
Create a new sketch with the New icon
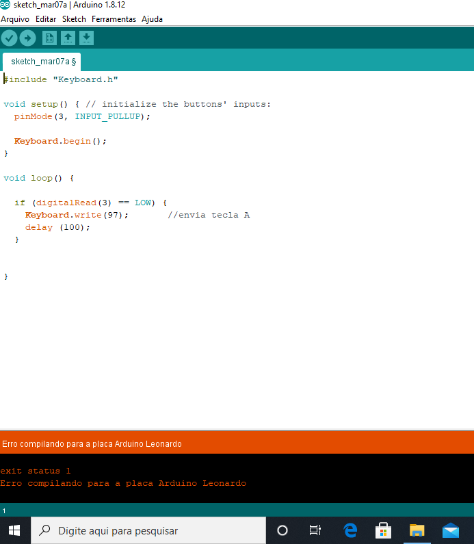tap(49, 38)
